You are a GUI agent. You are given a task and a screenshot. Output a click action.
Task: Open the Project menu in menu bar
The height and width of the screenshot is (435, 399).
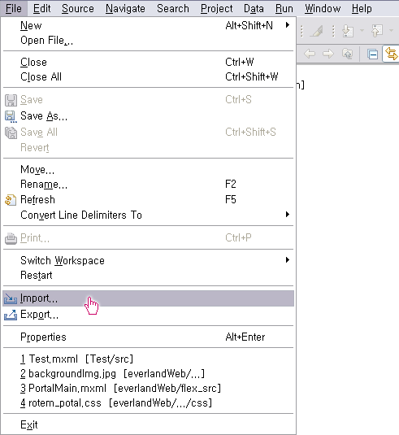[216, 9]
